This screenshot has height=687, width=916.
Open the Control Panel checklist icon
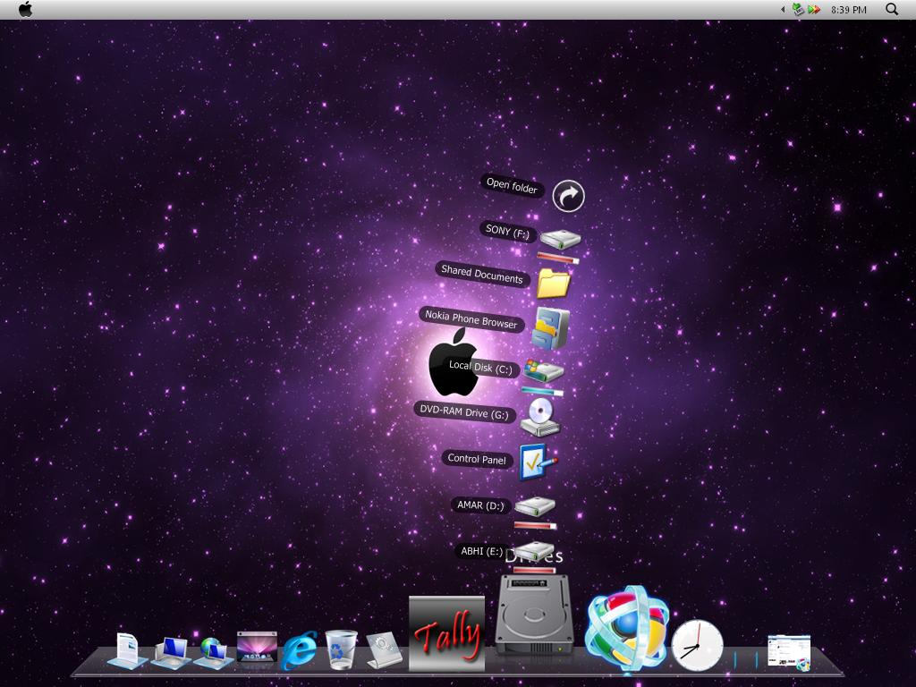point(538,462)
